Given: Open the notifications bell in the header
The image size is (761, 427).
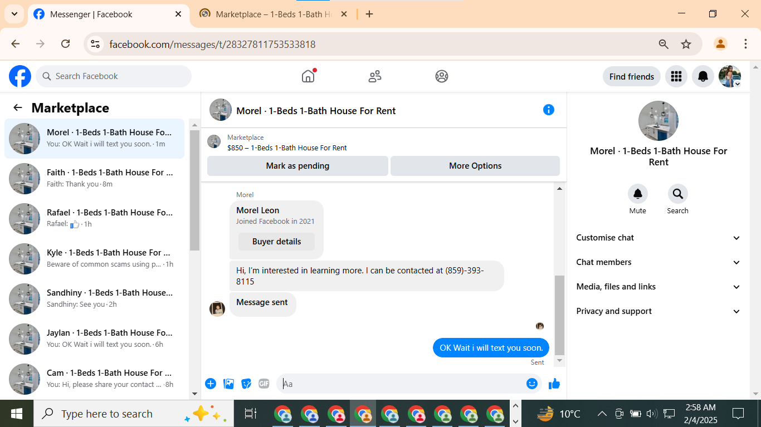Looking at the screenshot, I should tap(703, 76).
